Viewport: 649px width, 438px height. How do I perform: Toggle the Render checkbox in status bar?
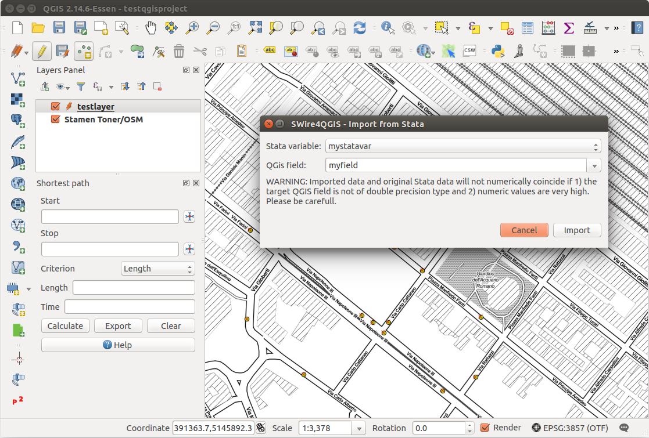pos(485,428)
